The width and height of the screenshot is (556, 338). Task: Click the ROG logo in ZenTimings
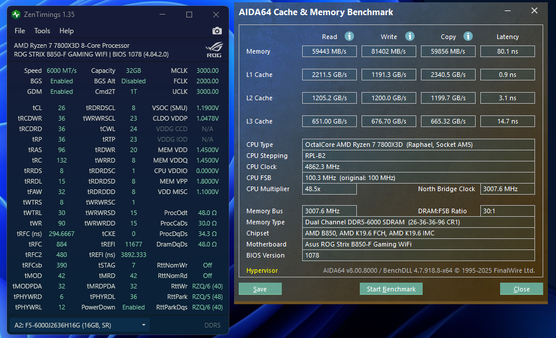point(214,50)
